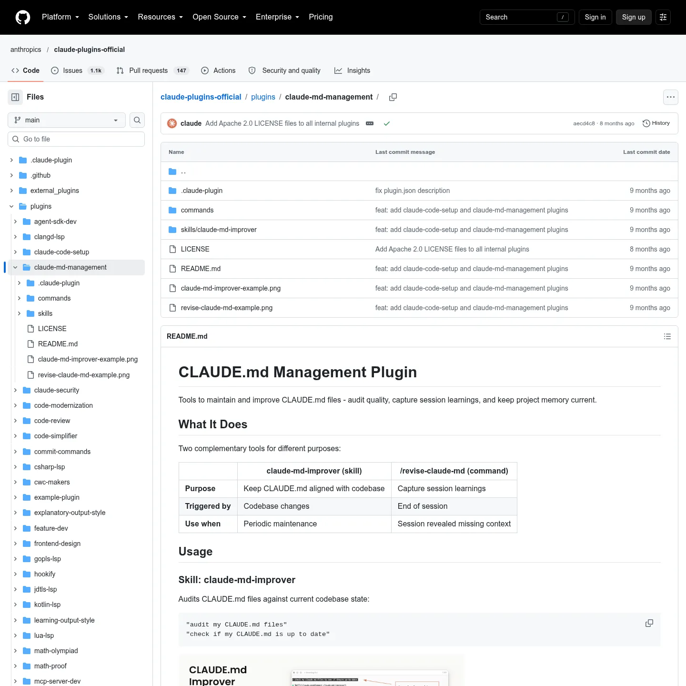Open skills/claude-md-improver folder in table
Viewport: 686px width, 686px height.
pos(219,230)
